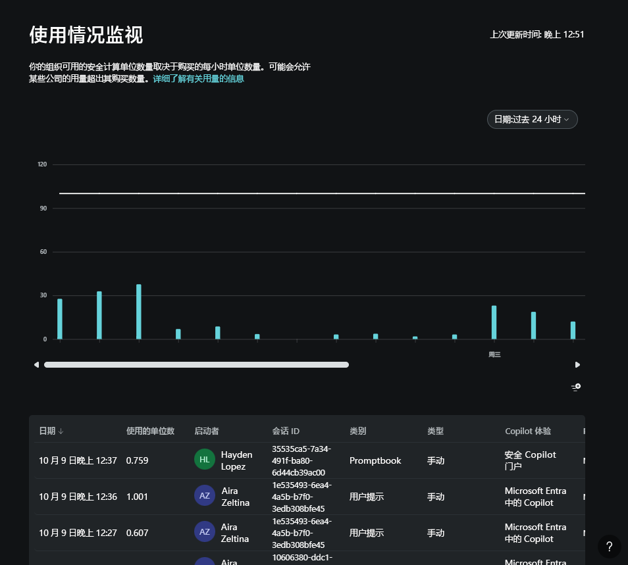Click the chart's horizontal scrollbar
This screenshot has width=628, height=565.
click(196, 364)
